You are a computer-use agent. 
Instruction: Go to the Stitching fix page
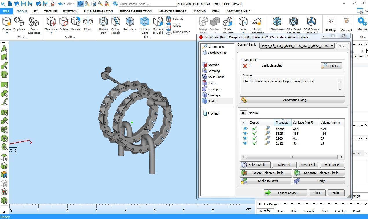(211, 71)
